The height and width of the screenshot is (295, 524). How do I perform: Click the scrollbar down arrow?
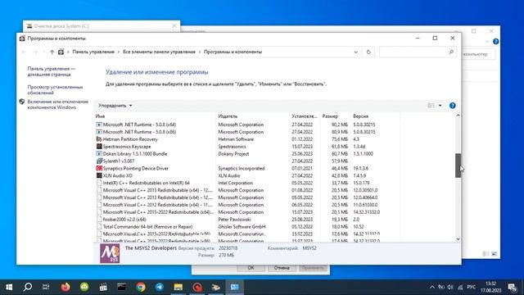pos(458,238)
